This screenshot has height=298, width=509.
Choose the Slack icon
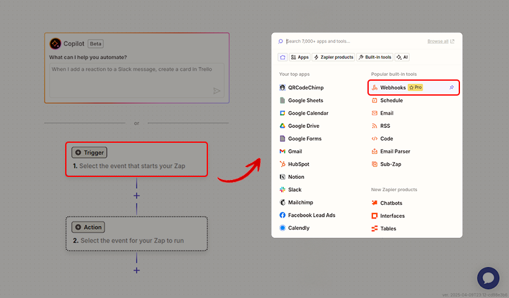tap(282, 189)
